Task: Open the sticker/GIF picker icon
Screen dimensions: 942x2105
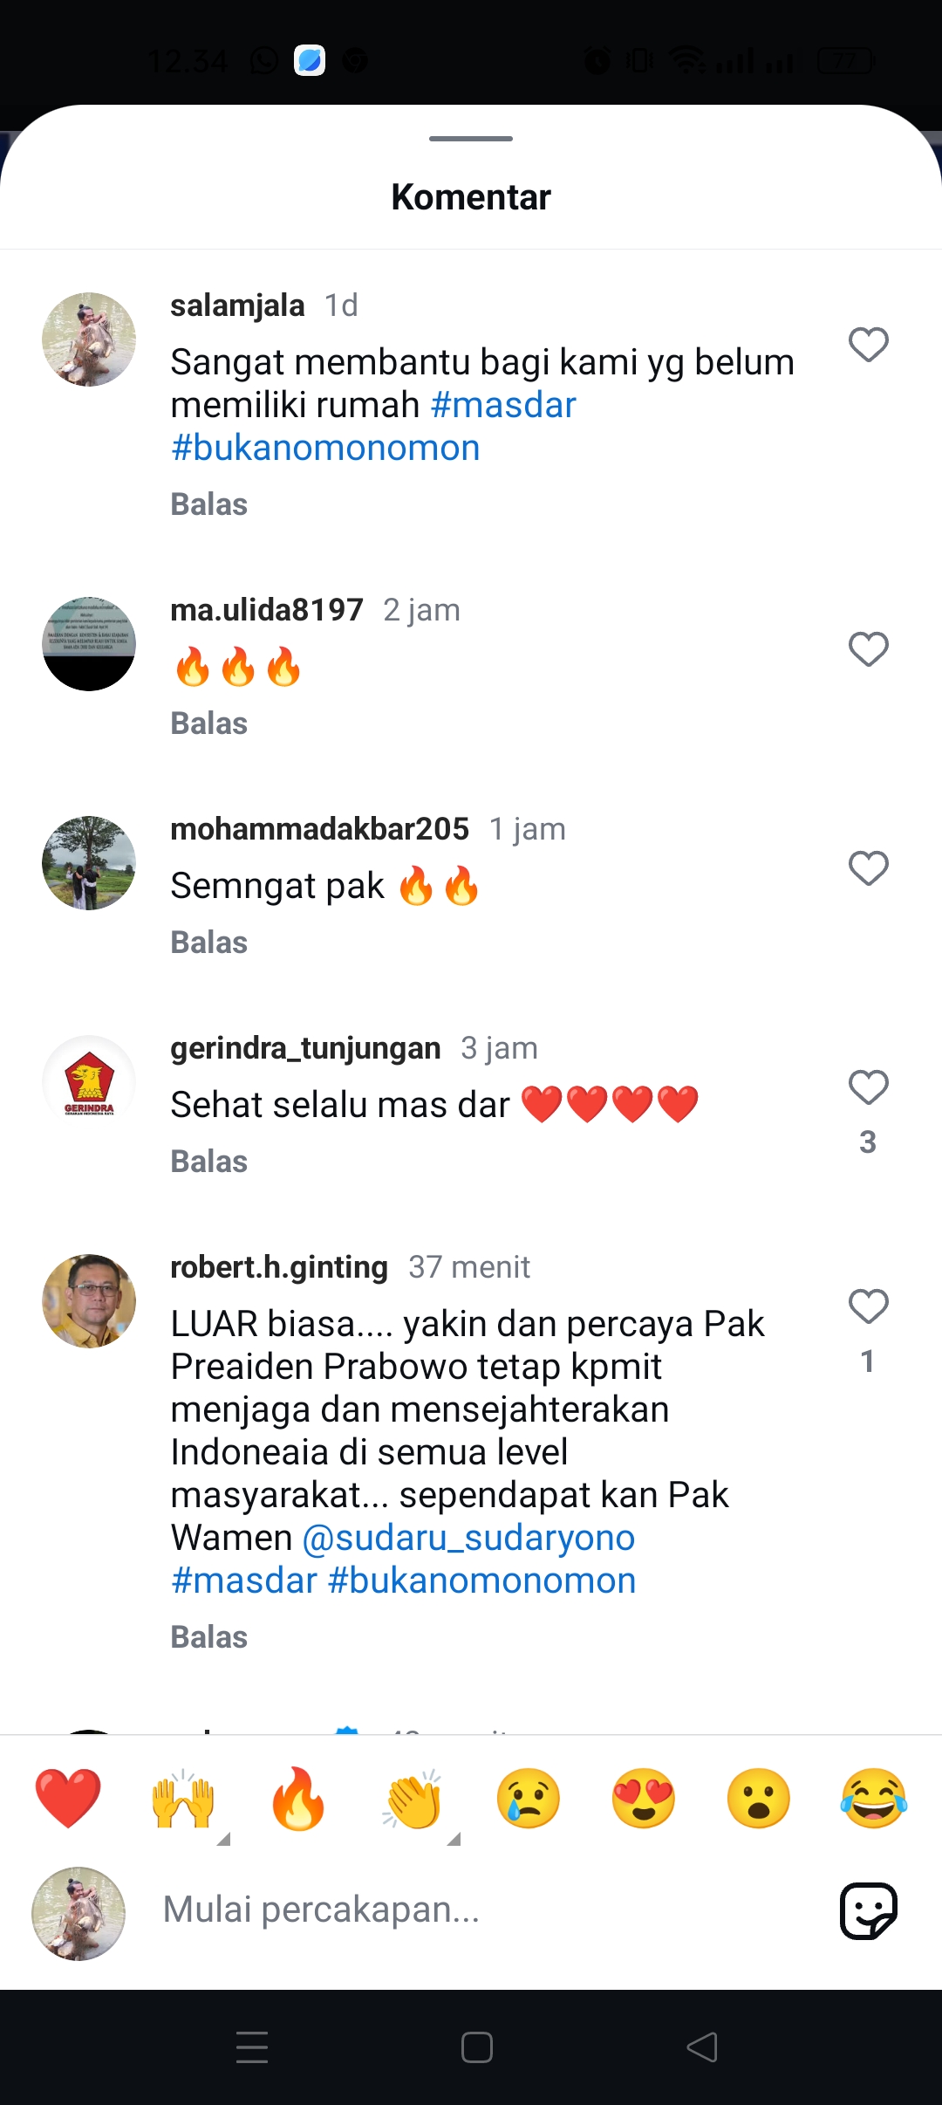Action: (x=869, y=1911)
